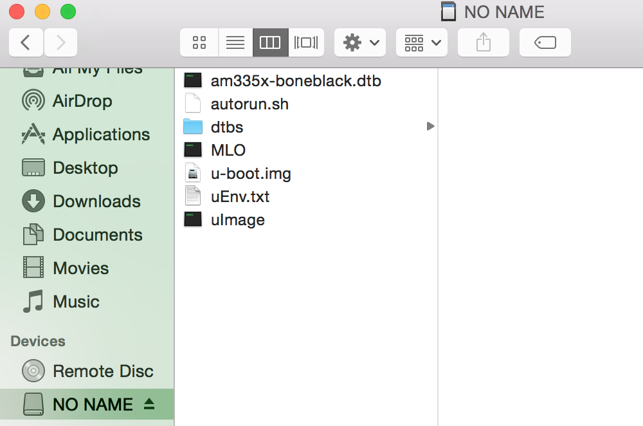
Task: Select the am335x-boneblack.dtb file icon
Action: 193,80
